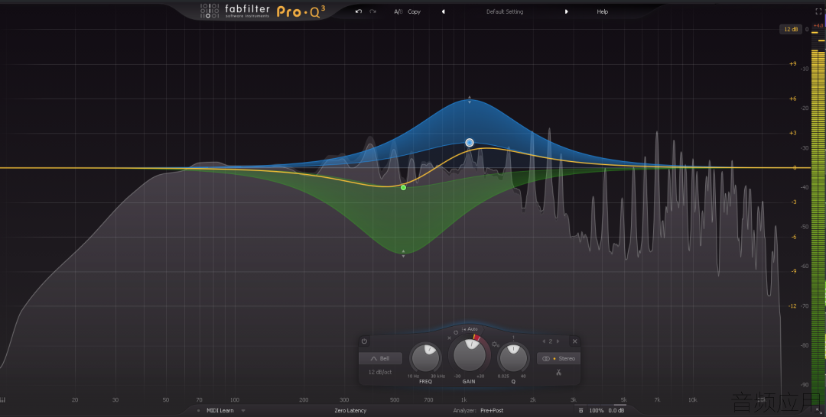Image resolution: width=826 pixels, height=417 pixels.
Task: Open the Stereo placement menu
Action: (x=558, y=359)
